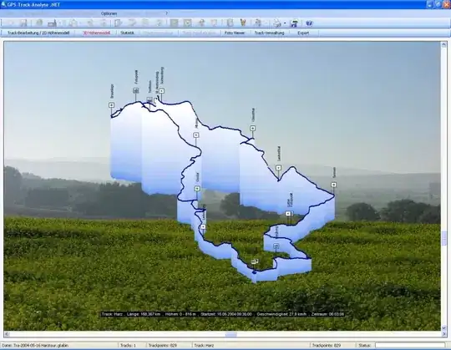Open the Track-Verwaltung tab
Image resolution: width=451 pixels, height=350 pixels.
(x=269, y=33)
